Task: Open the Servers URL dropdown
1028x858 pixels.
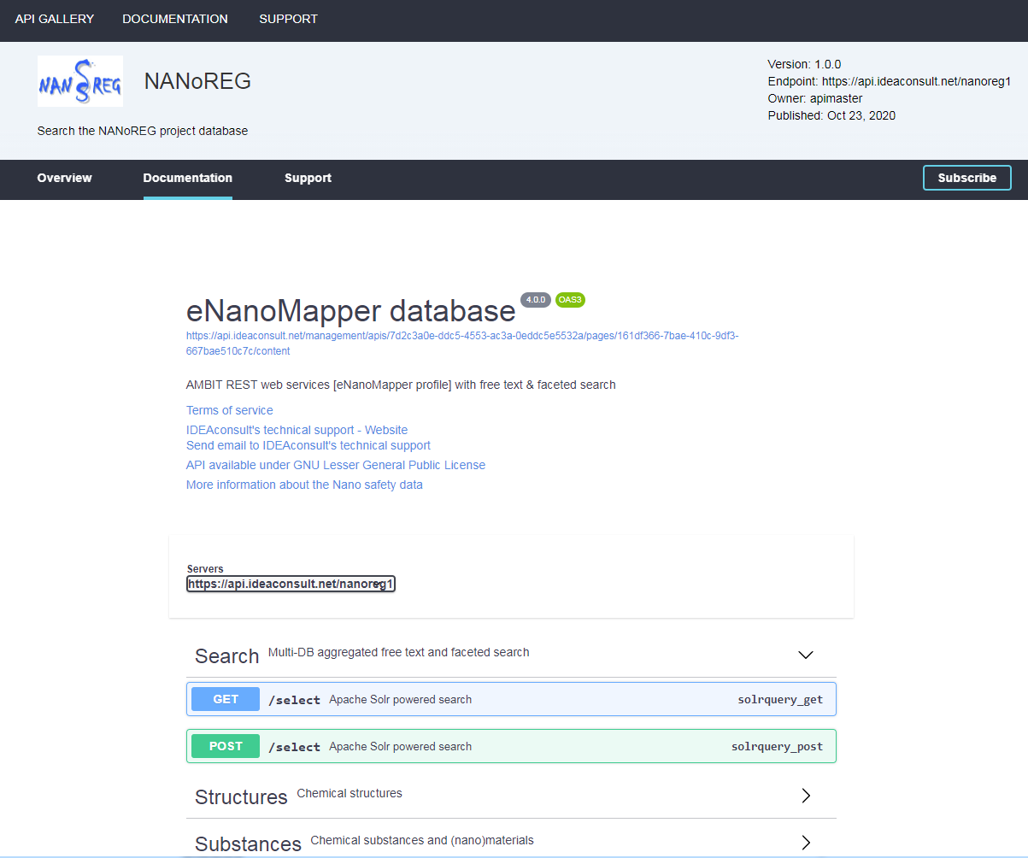Action: click(x=291, y=585)
